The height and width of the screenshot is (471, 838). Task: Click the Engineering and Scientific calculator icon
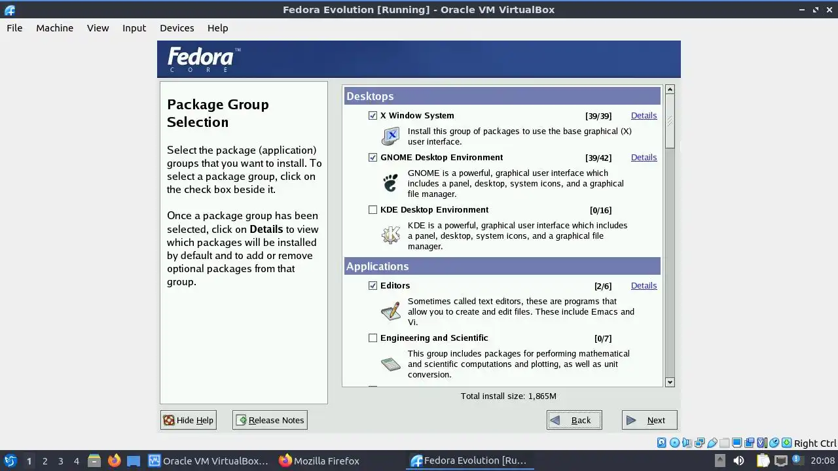[x=391, y=364]
